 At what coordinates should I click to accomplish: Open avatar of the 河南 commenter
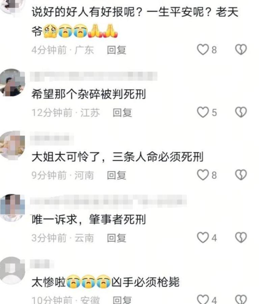pos(12,145)
